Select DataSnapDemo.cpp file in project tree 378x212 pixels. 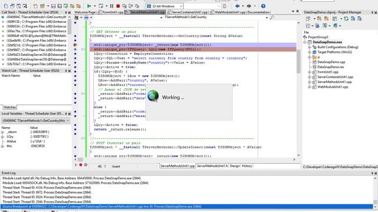pyautogui.click(x=331, y=62)
